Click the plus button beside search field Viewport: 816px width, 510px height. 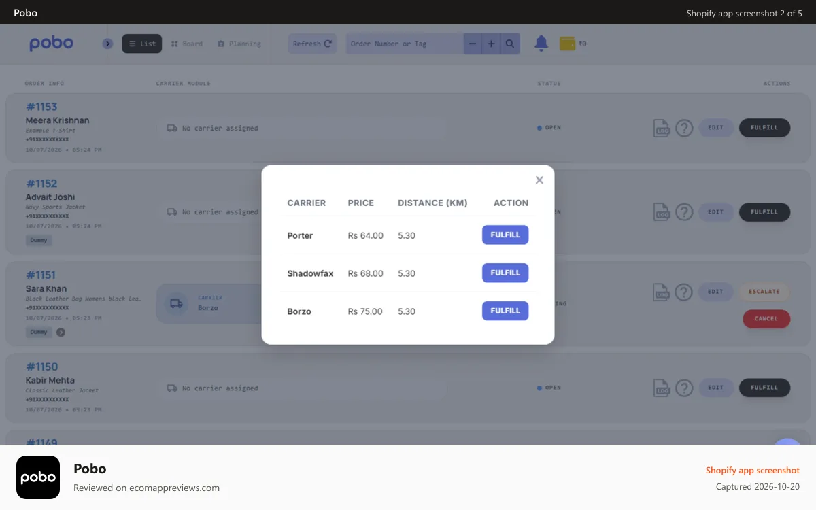[x=491, y=44]
